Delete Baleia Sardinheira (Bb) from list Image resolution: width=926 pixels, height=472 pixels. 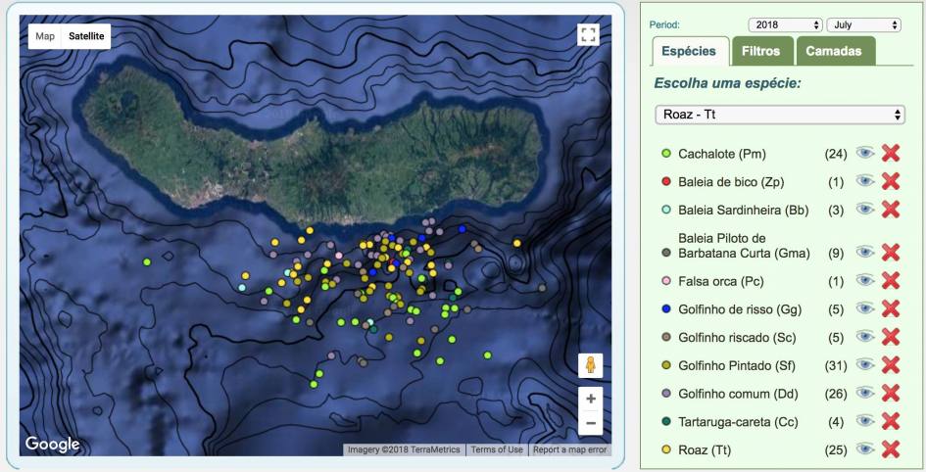pyautogui.click(x=891, y=210)
